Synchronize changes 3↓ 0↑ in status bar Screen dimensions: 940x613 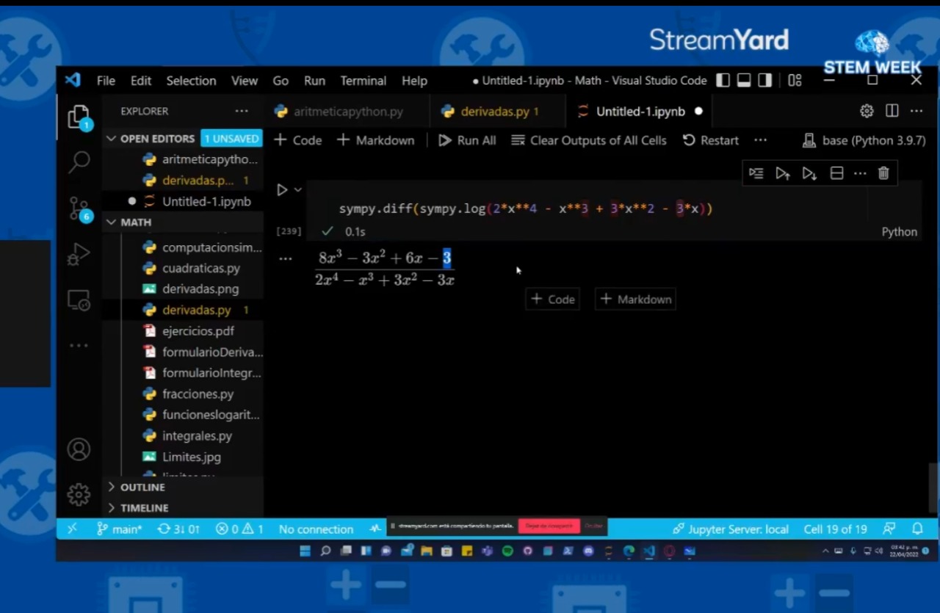[x=178, y=529]
